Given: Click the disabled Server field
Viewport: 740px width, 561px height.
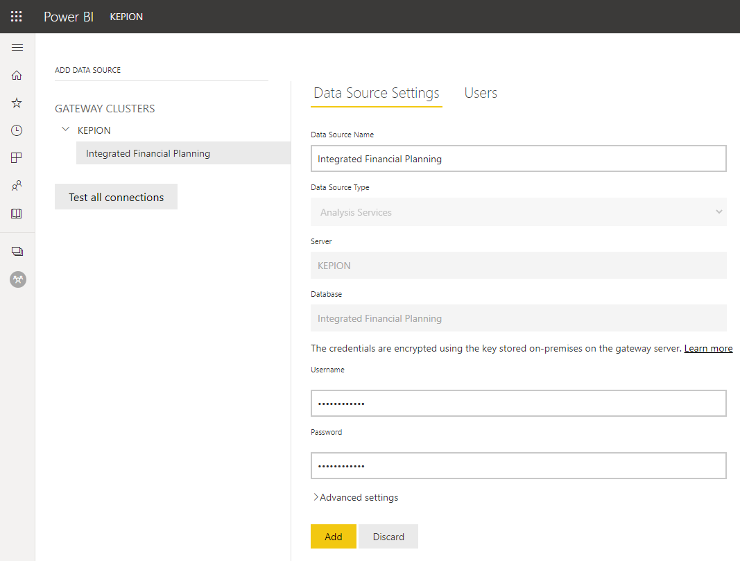Looking at the screenshot, I should [x=518, y=265].
